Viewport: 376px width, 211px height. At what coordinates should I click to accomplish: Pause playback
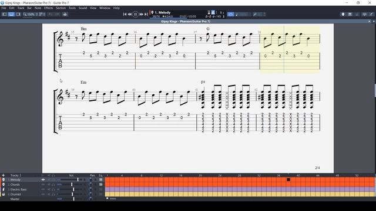[136, 14]
